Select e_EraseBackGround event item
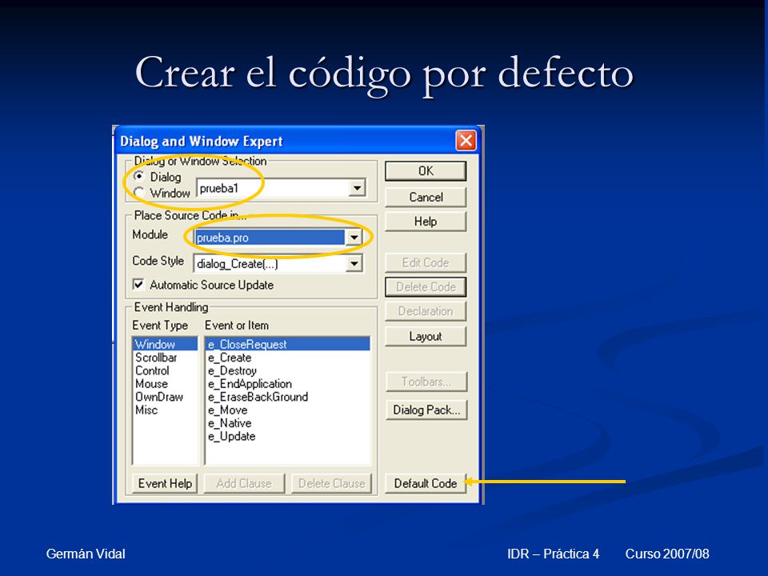 288,397
